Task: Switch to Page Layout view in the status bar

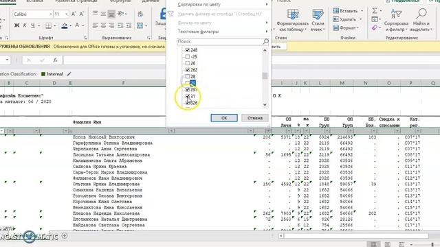Action: coord(388,244)
